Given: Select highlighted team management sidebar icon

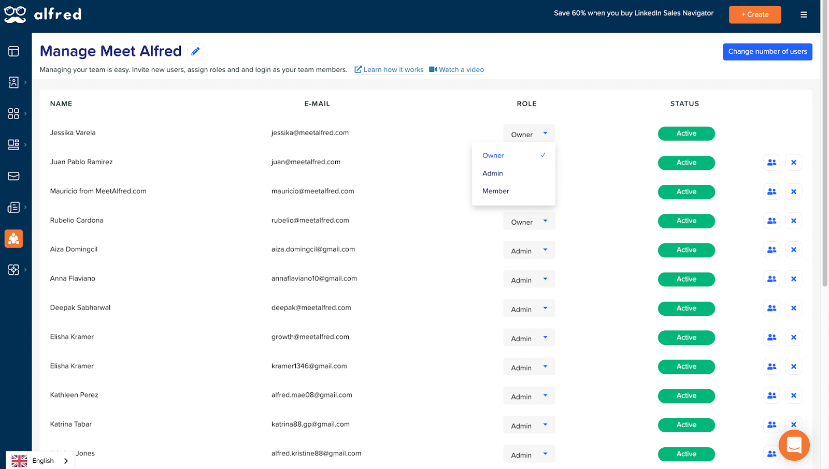Looking at the screenshot, I should [x=14, y=239].
